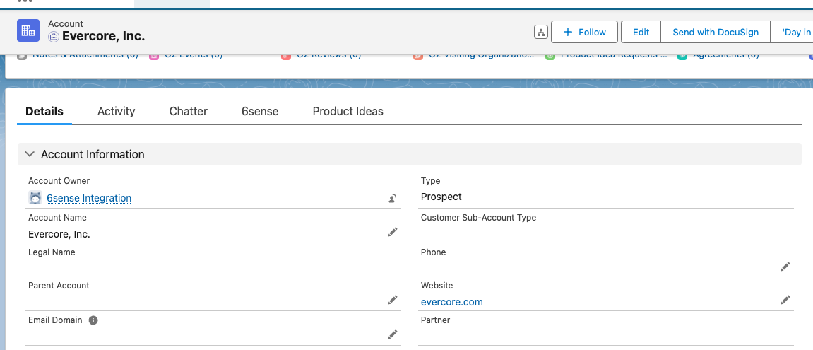813x350 pixels.
Task: Click the small badge icon before Evercore title
Action: [x=54, y=37]
